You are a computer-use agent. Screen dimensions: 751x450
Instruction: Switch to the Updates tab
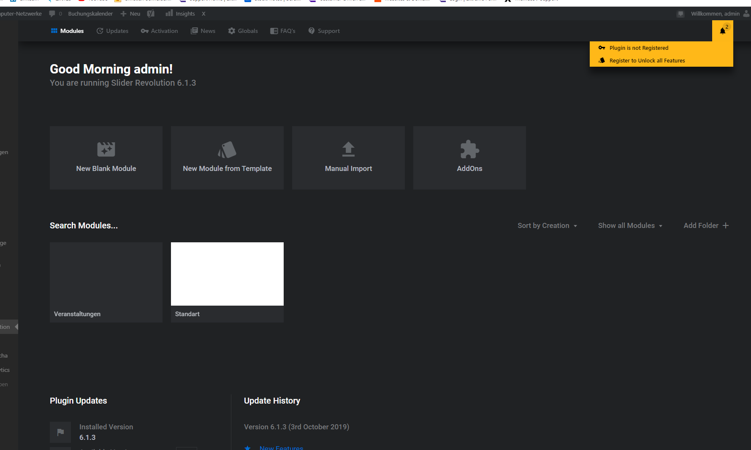pyautogui.click(x=112, y=31)
